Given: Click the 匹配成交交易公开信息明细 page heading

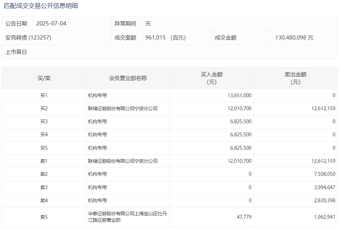Looking at the screenshot, I should [41, 6].
